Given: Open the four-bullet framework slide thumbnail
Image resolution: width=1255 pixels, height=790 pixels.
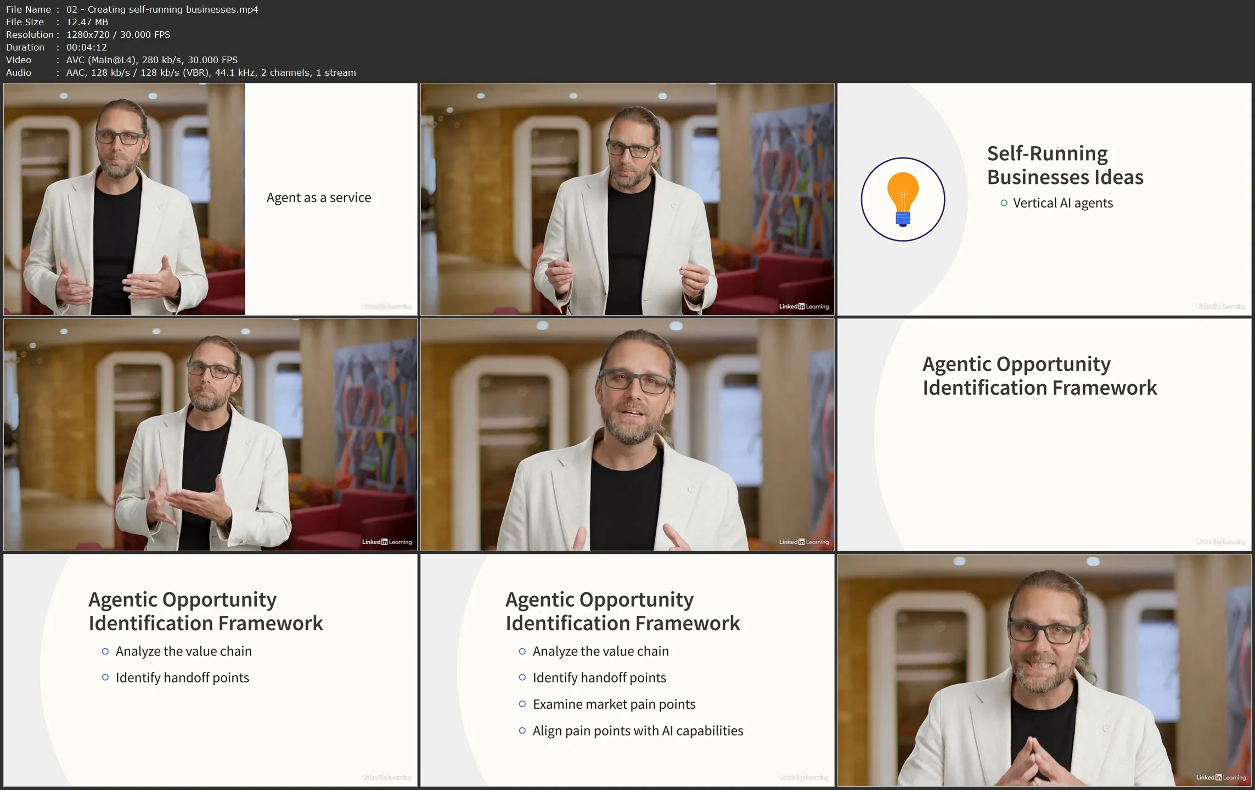Looking at the screenshot, I should click(627, 670).
